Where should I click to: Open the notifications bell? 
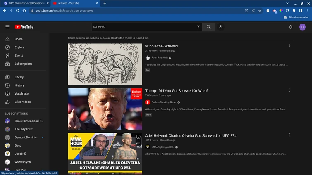(x=291, y=27)
